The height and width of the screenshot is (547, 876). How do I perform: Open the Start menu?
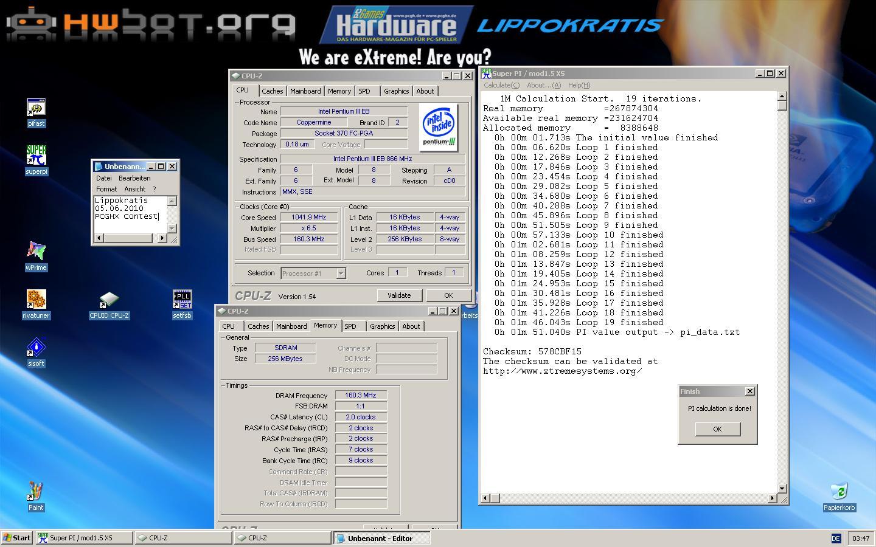(x=16, y=538)
